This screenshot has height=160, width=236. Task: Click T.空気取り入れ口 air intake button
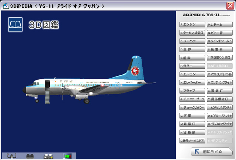[220, 58]
